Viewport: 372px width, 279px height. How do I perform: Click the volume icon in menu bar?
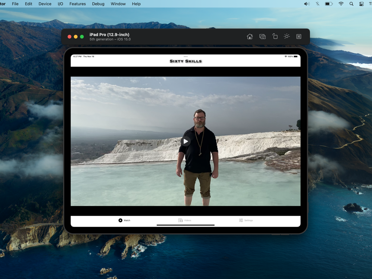click(307, 4)
